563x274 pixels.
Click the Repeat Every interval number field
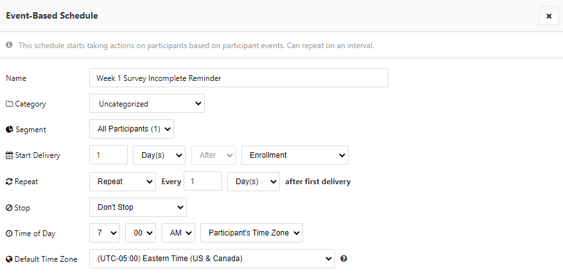pos(202,182)
